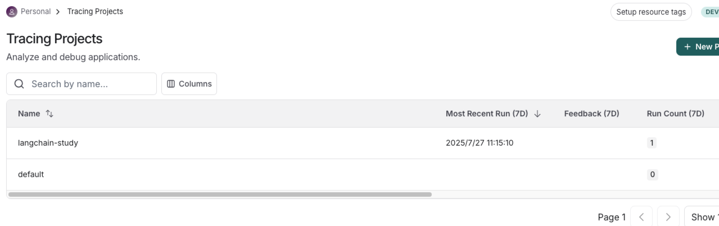
Task: Open the langchain-study project
Action: pos(48,143)
